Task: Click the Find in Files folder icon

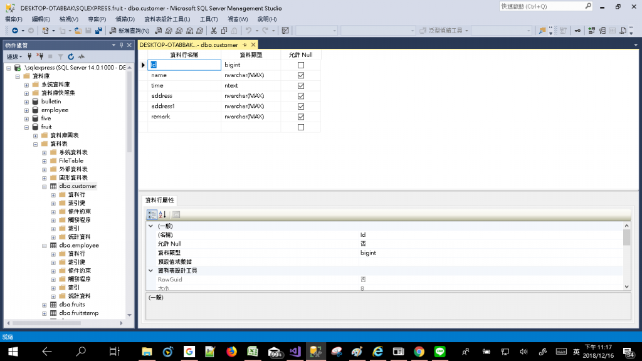Action: 542,31
